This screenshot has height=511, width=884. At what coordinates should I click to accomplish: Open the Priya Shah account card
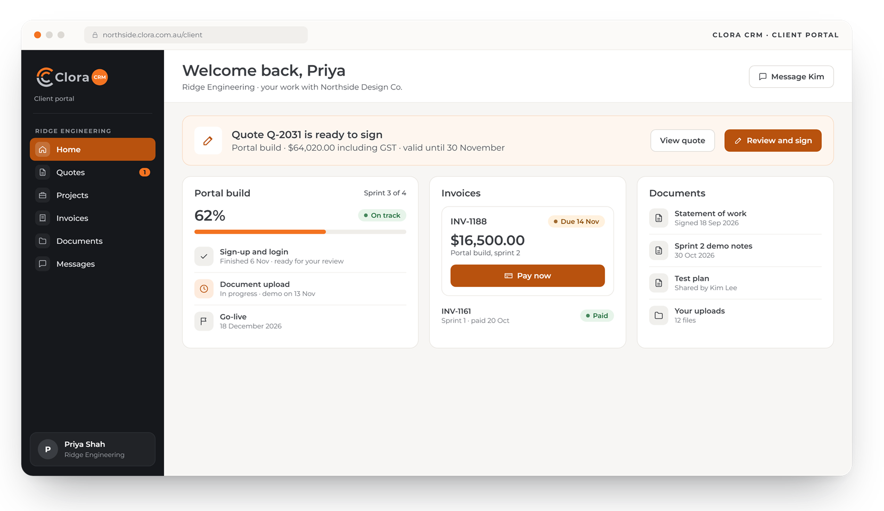click(x=93, y=449)
